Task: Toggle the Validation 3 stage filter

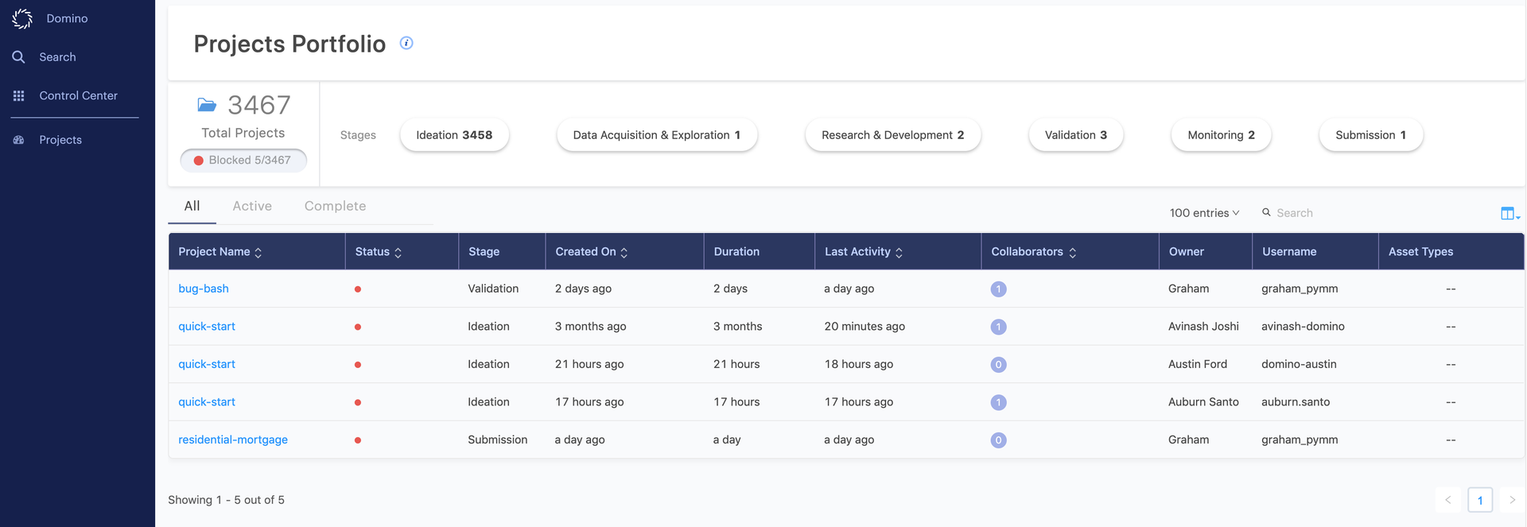Action: click(1075, 135)
